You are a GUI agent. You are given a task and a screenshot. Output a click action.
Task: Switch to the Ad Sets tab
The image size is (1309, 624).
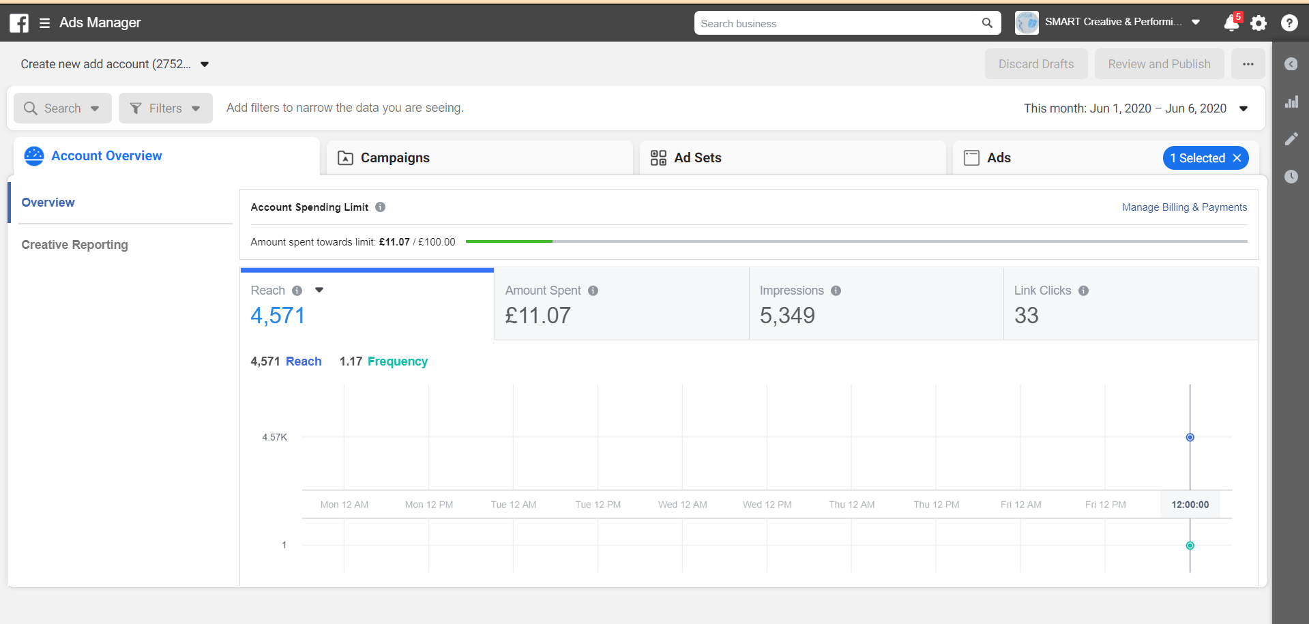pyautogui.click(x=793, y=158)
